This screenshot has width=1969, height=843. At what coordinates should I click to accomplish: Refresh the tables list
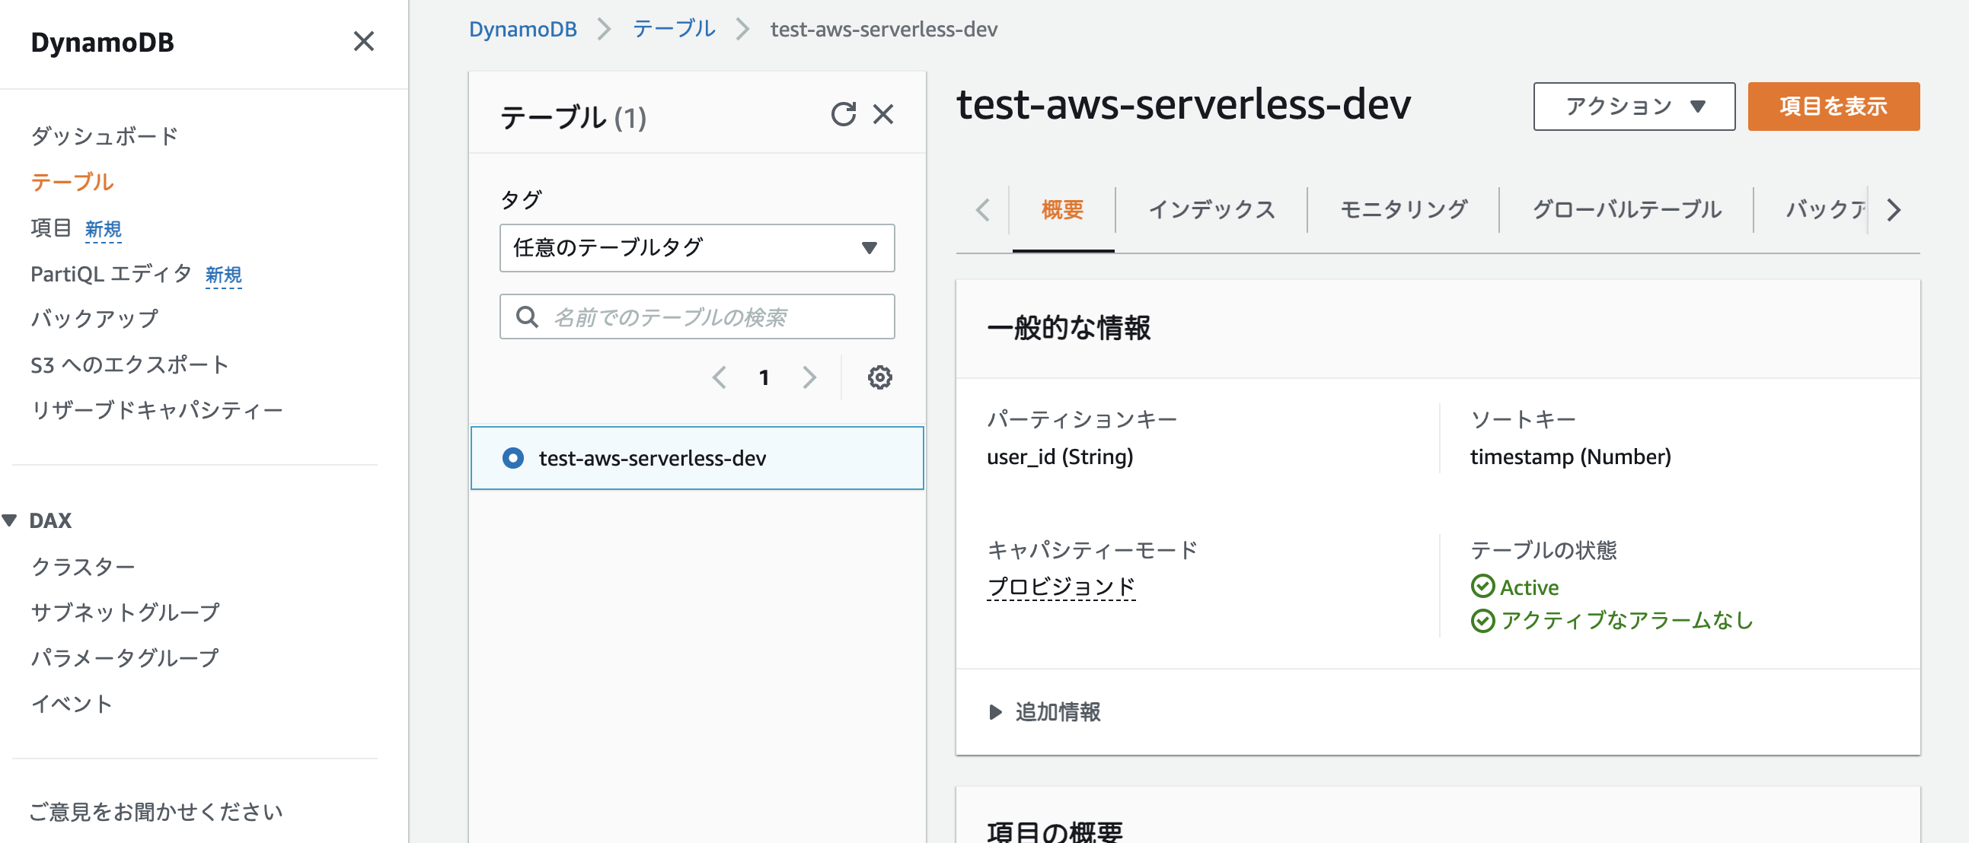[x=843, y=115]
